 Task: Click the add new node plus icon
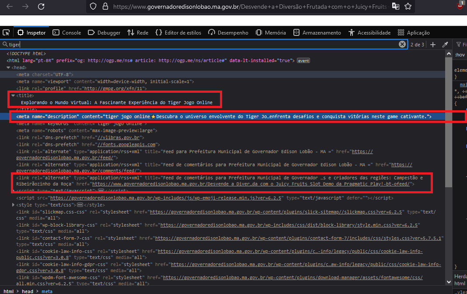433,44
